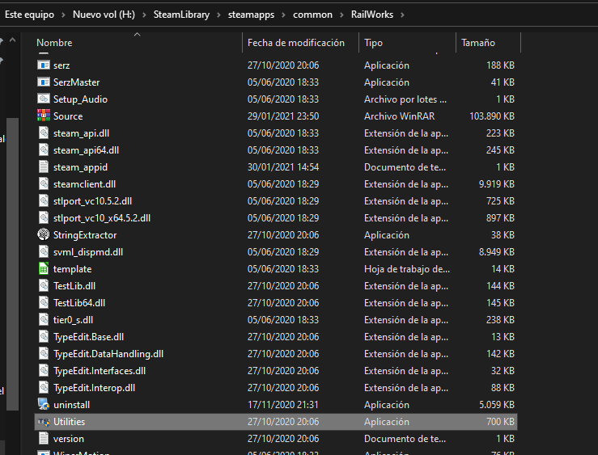Screen dimensions: 598x455
Task: Open the chevron dropdown after RailWorks
Action: (402, 15)
